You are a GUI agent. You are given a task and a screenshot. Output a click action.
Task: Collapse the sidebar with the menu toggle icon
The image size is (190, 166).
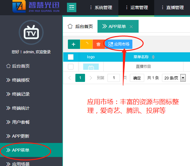(72, 7)
